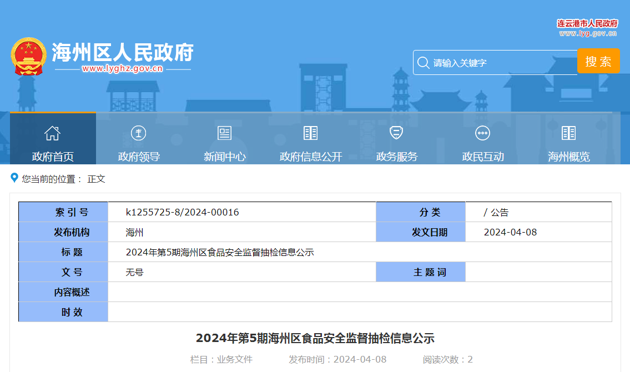Click 栏目：业务文件 text

point(221,360)
